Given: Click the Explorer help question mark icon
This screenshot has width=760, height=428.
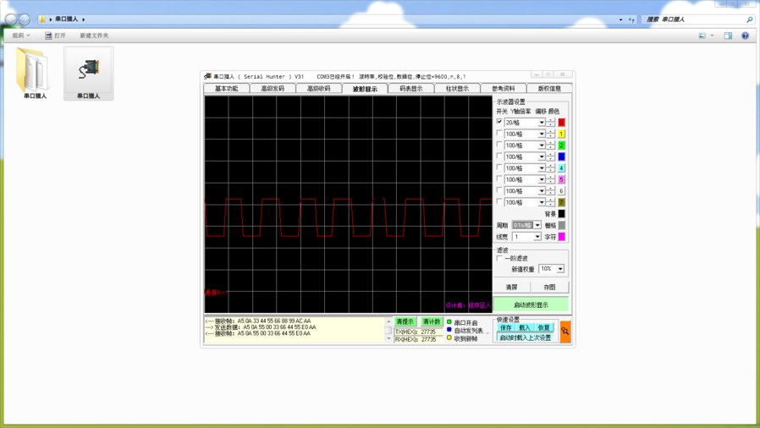Looking at the screenshot, I should tap(745, 36).
